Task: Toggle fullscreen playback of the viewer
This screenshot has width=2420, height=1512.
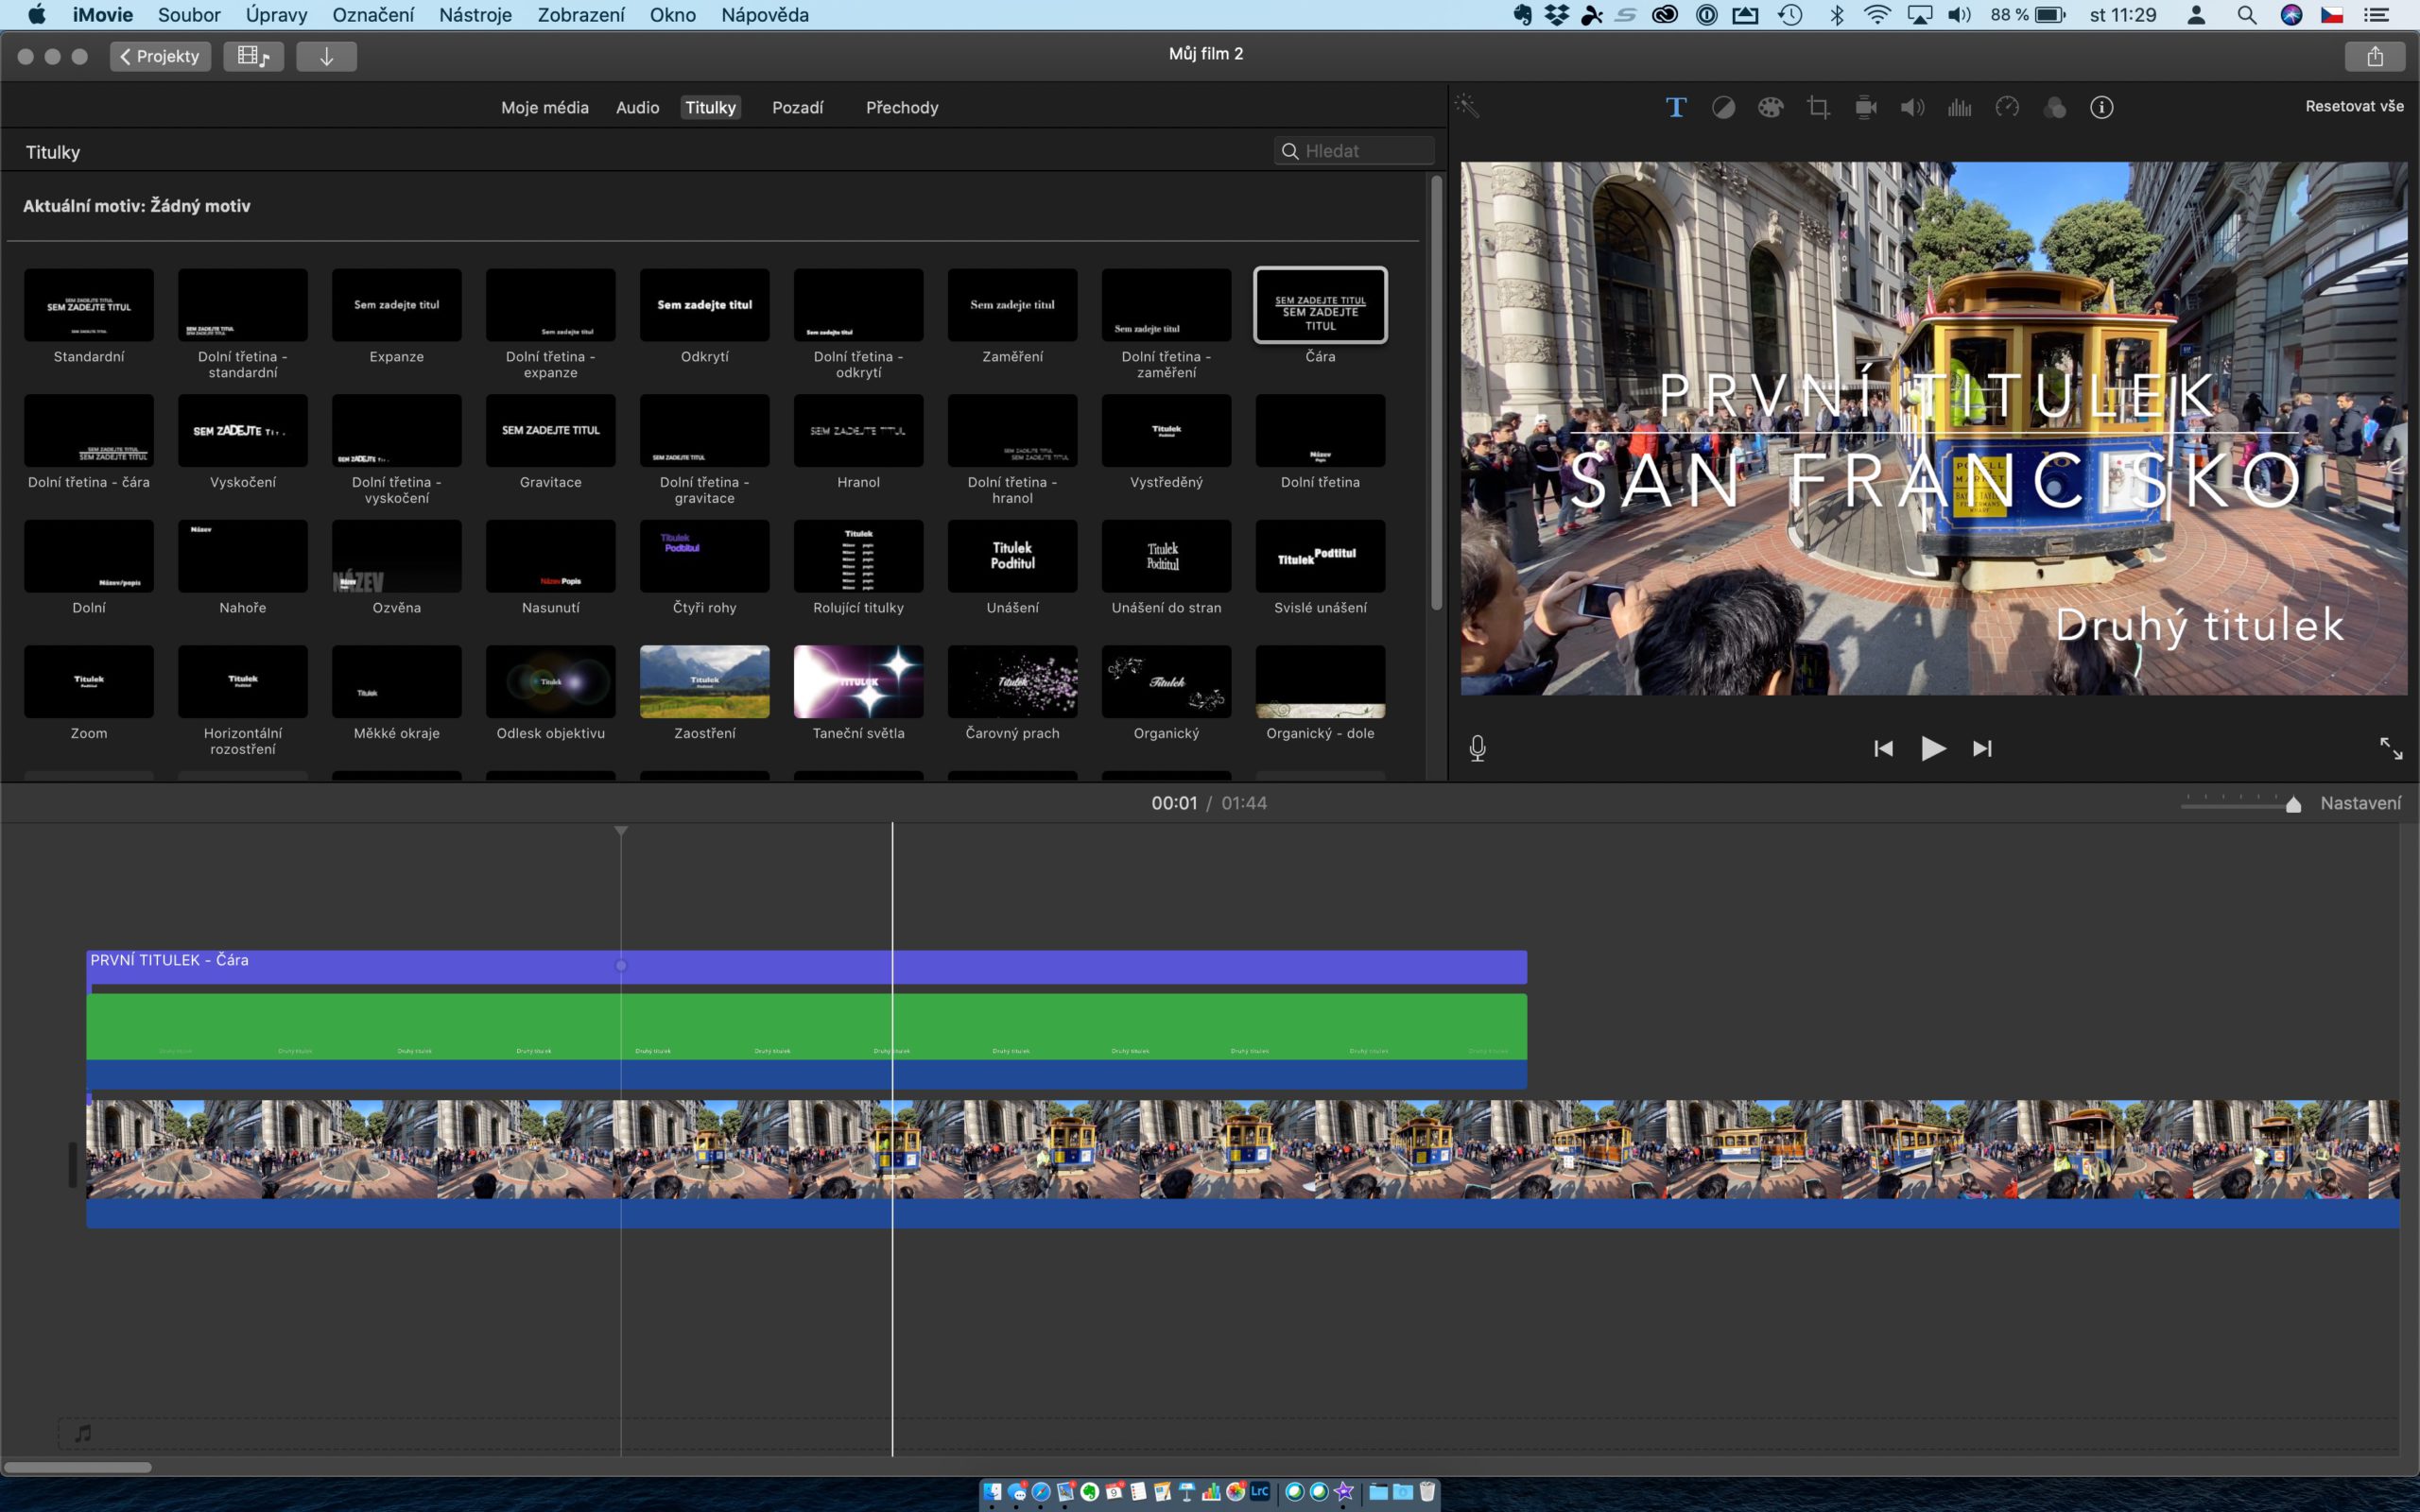Action: (x=2390, y=748)
